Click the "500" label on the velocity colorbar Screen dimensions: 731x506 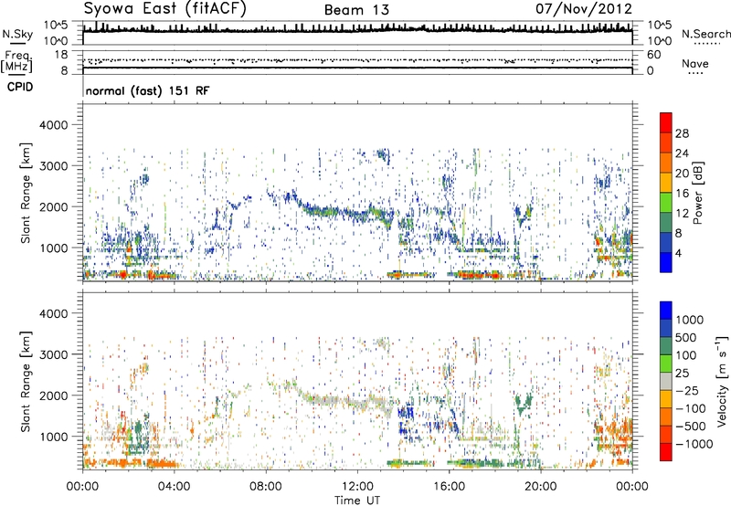(x=686, y=338)
